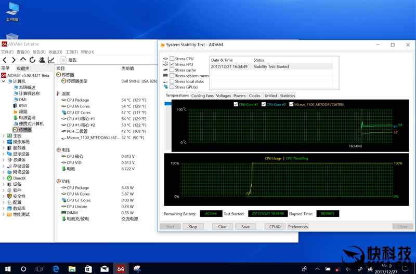Open the 报告 report toolbar button
The height and width of the screenshot is (274, 416).
[x=69, y=60]
